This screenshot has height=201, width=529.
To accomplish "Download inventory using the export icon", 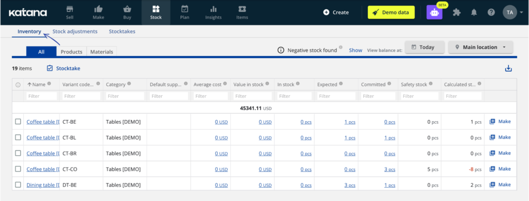I will pyautogui.click(x=508, y=69).
